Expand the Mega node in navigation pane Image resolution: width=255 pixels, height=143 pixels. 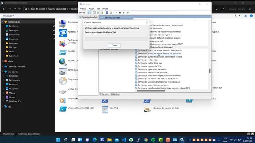(2, 61)
